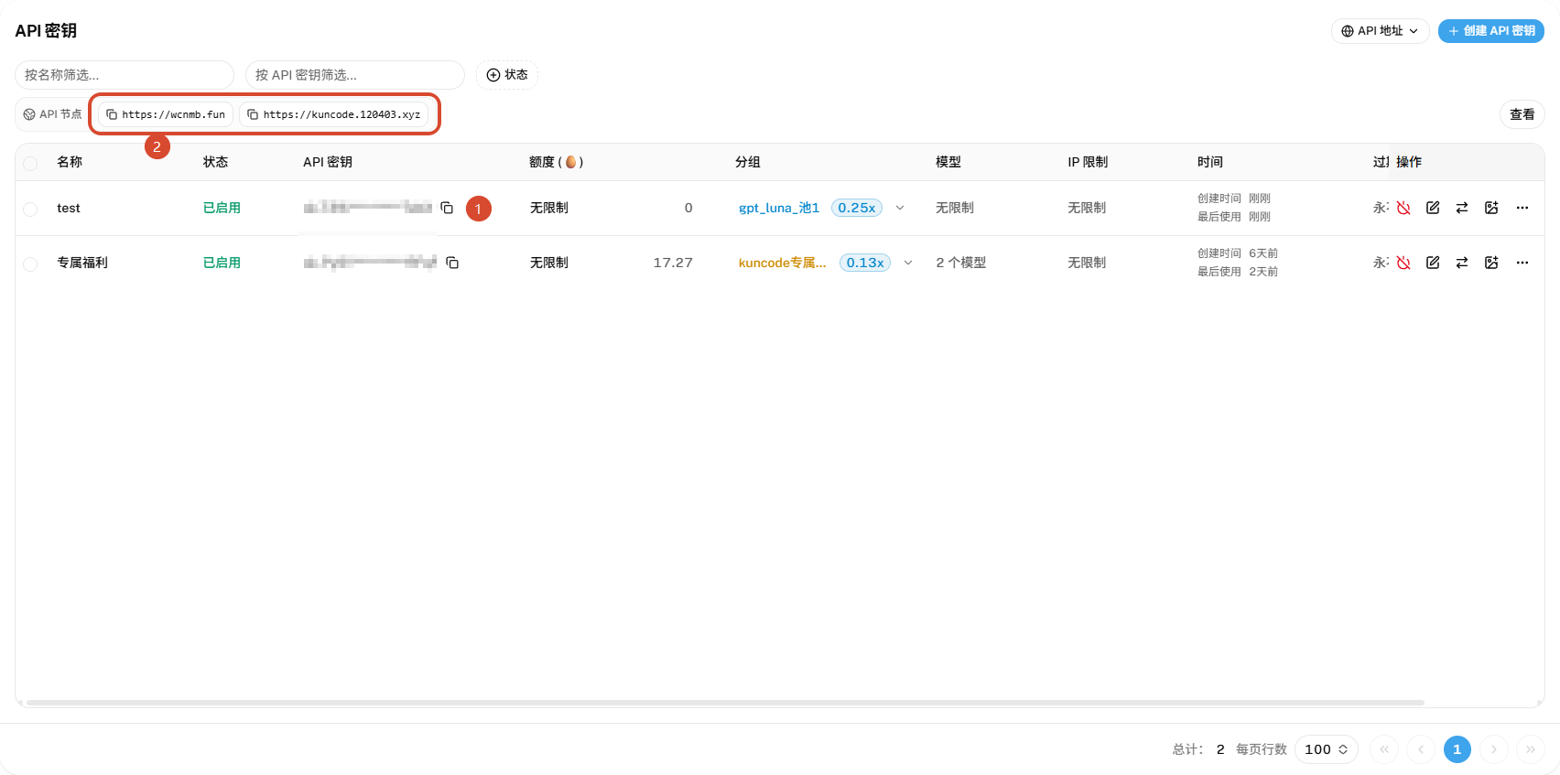Click the API 节点 label icon

29,114
